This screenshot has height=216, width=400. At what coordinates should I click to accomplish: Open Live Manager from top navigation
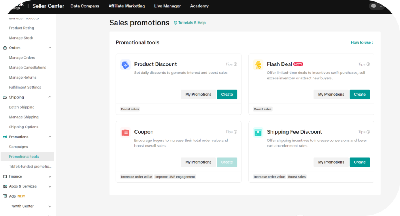pos(167,6)
